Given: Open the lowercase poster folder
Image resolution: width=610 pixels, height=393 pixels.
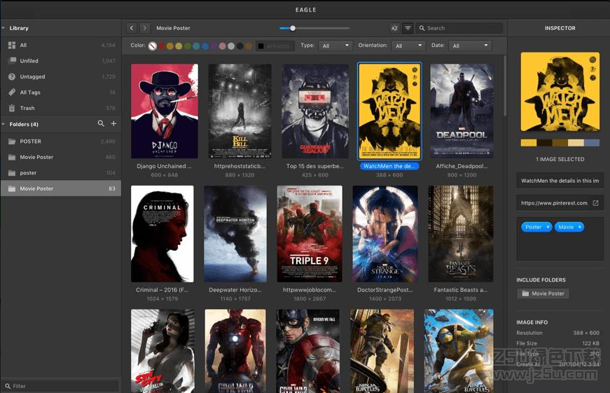Looking at the screenshot, I should [x=61, y=173].
